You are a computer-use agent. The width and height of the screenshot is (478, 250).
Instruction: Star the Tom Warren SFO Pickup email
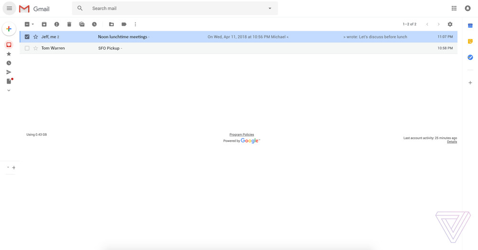(x=35, y=48)
